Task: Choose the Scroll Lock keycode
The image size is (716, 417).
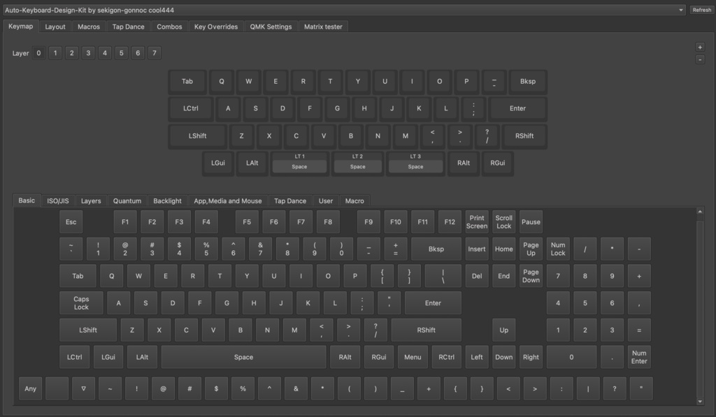Action: tap(503, 221)
